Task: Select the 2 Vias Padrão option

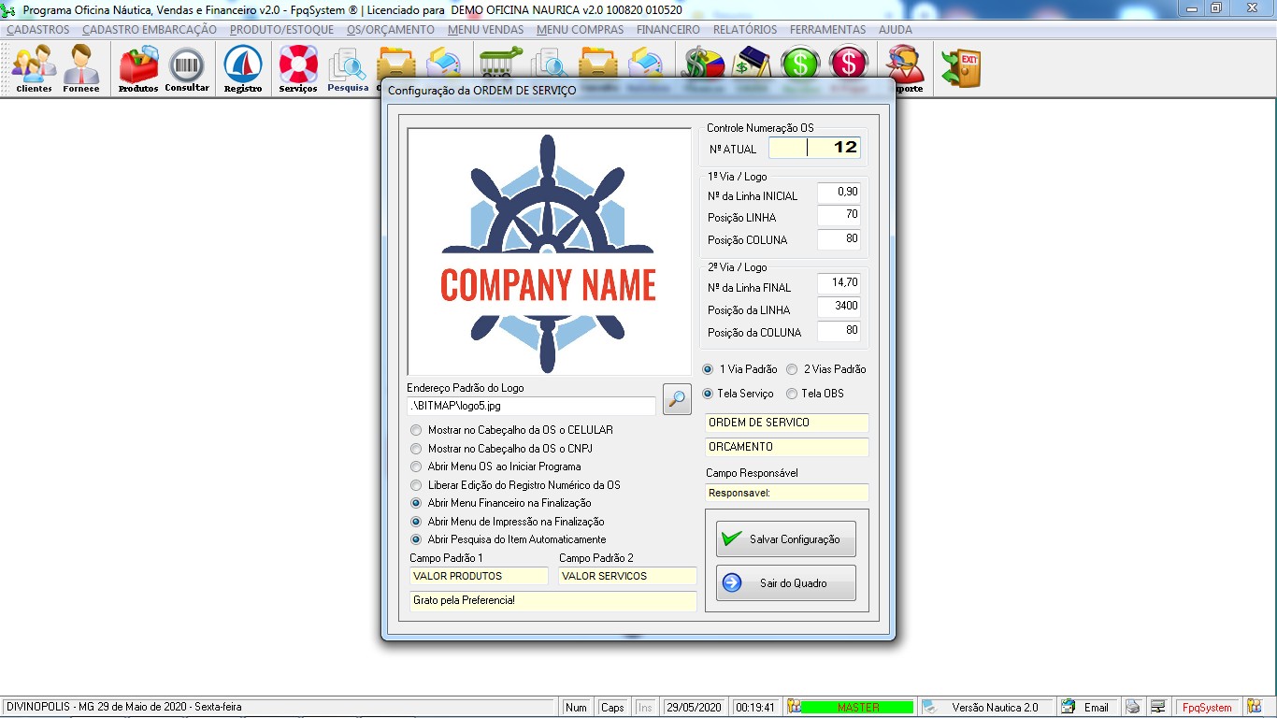Action: (825, 369)
